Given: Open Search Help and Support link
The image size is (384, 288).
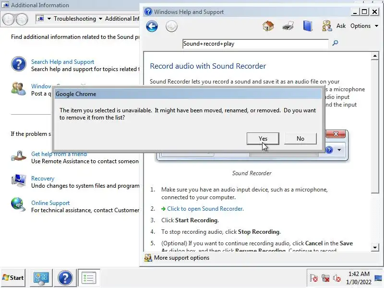Looking at the screenshot, I should pyautogui.click(x=62, y=62).
